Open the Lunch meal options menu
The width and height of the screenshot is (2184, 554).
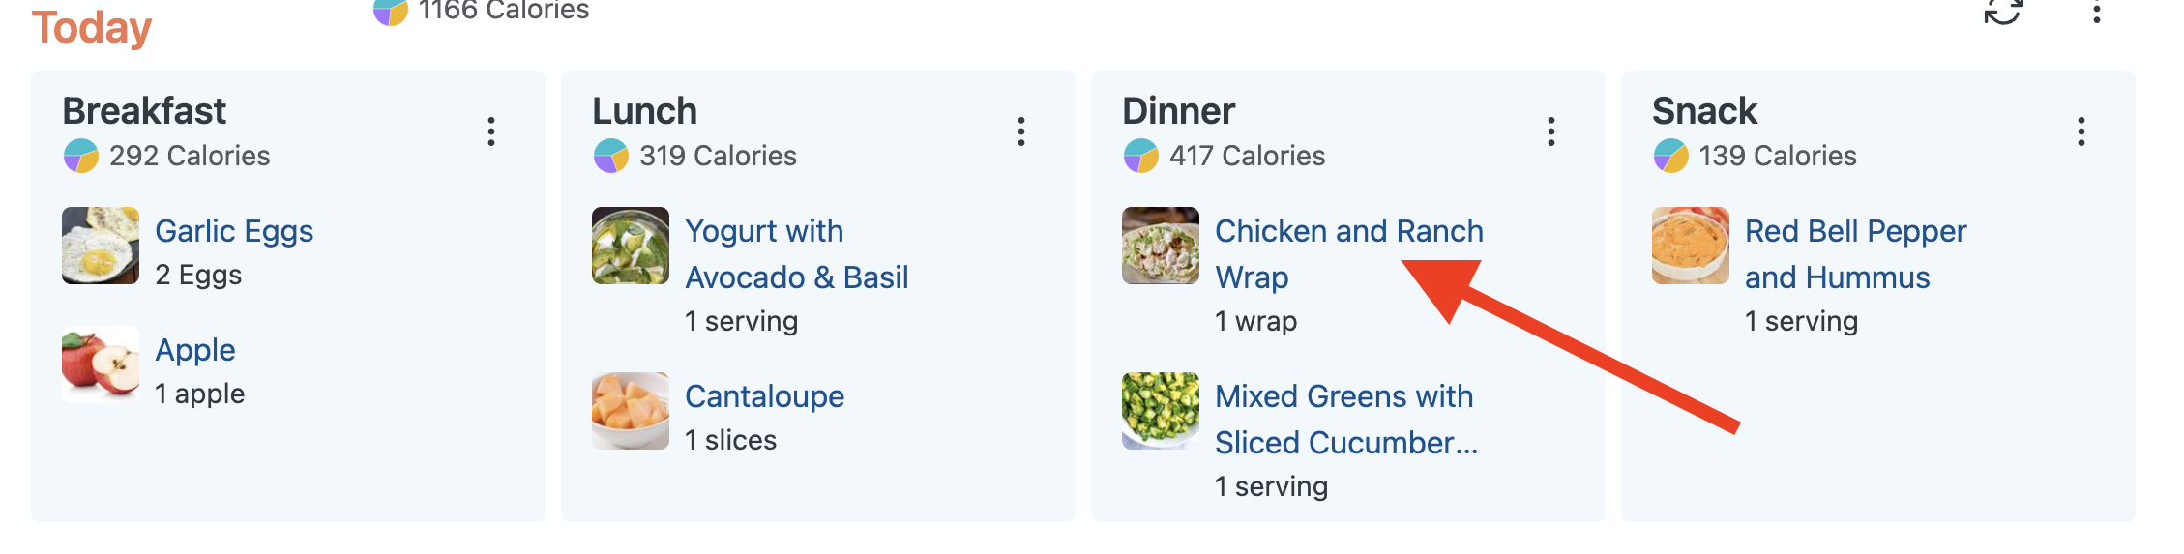coord(1021,131)
